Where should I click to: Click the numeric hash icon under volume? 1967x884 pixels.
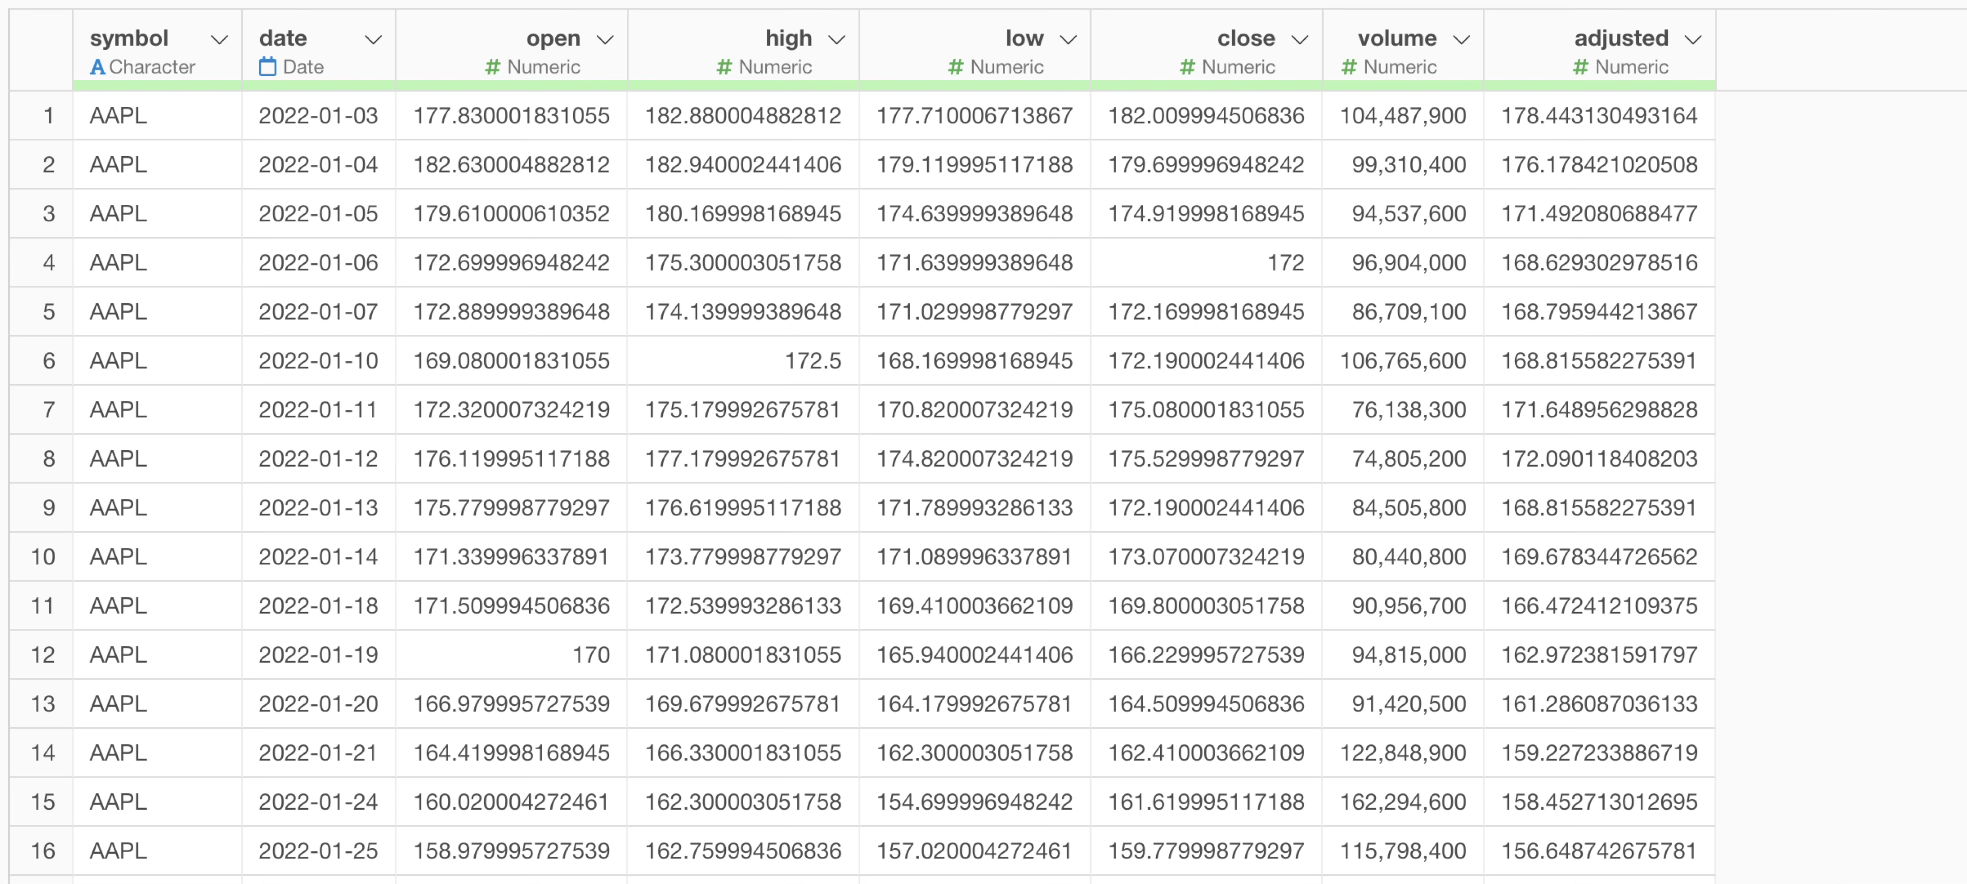pyautogui.click(x=1349, y=67)
